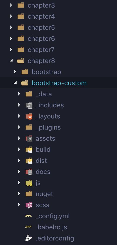Collapse the bootstrap-custom folder arrow
The height and width of the screenshot is (245, 117).
15,83
